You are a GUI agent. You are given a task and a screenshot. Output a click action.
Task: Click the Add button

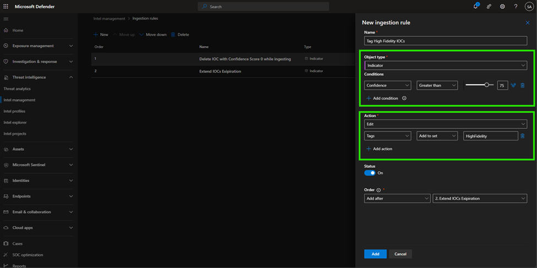pos(376,254)
